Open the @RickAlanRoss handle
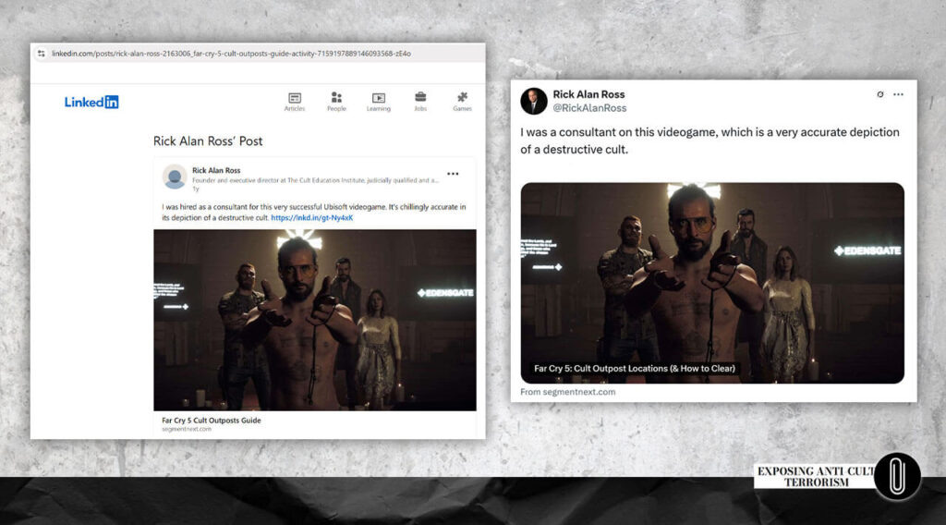The height and width of the screenshot is (525, 946). pyautogui.click(x=589, y=108)
